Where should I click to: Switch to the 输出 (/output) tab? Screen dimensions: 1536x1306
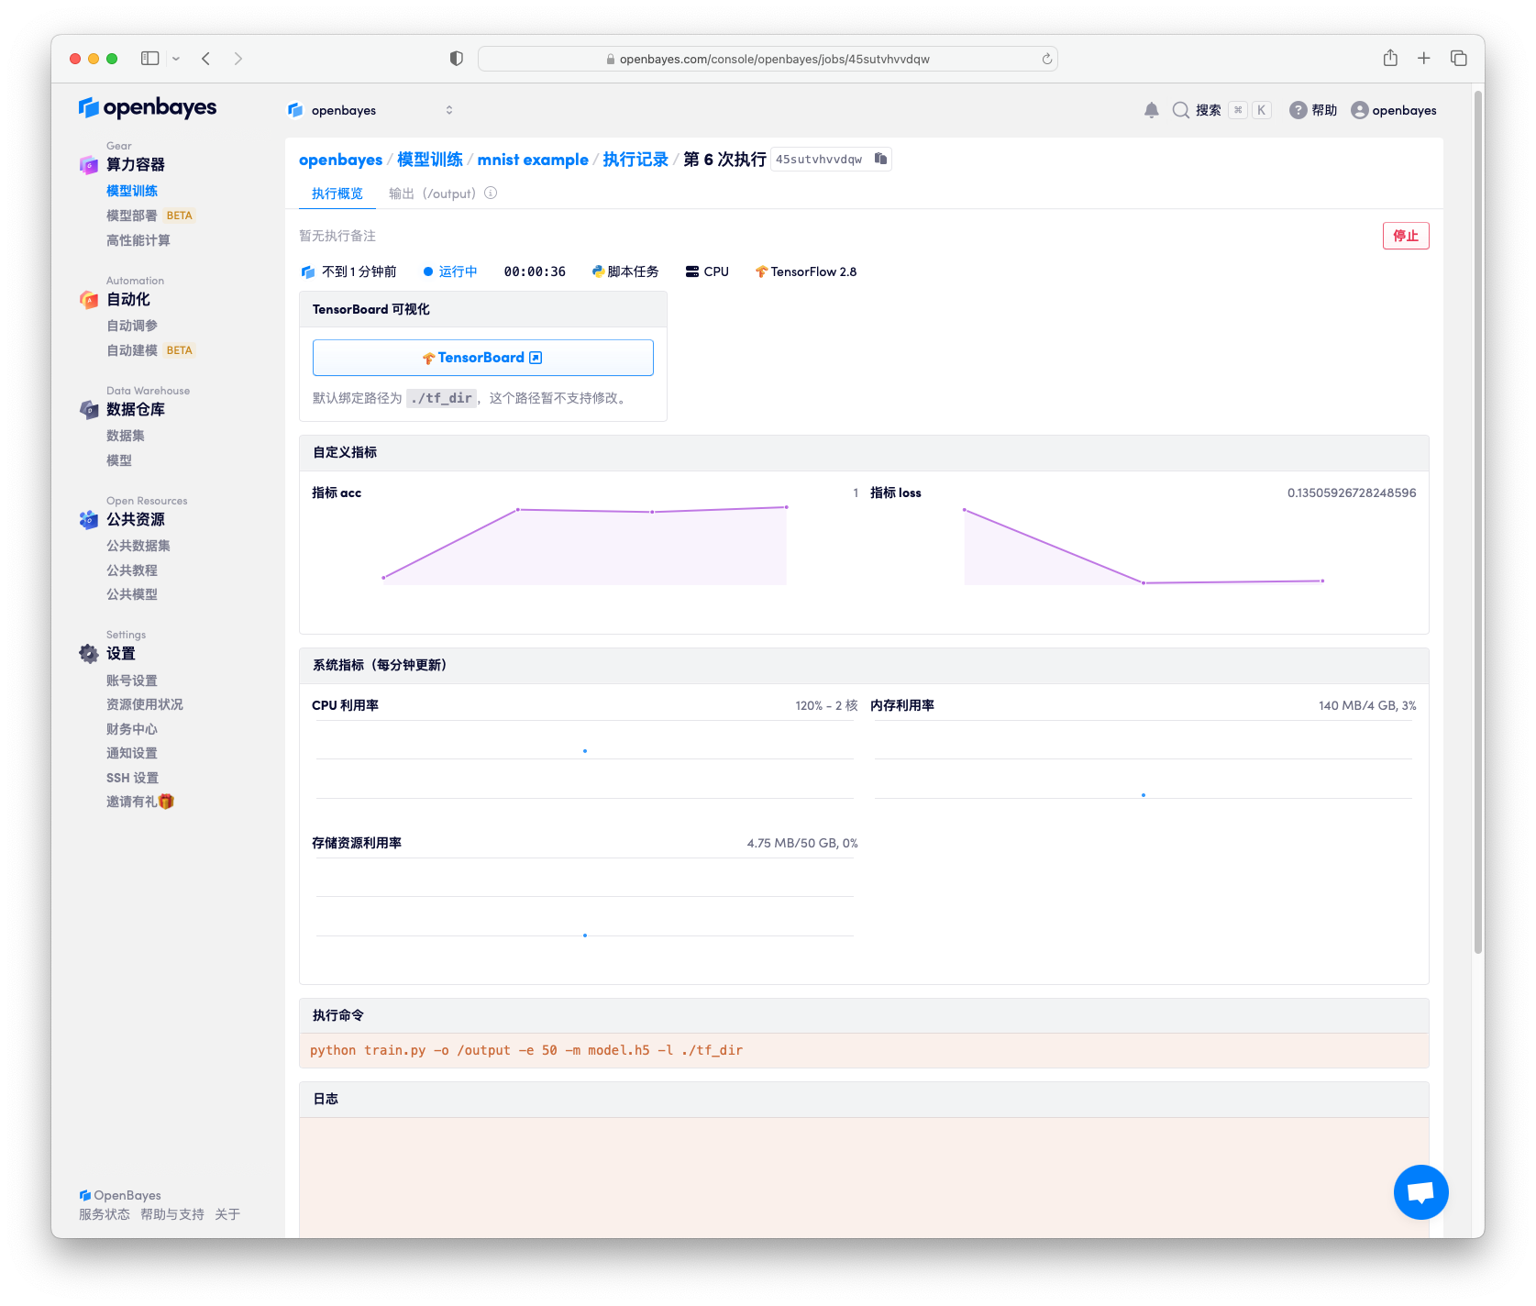432,194
